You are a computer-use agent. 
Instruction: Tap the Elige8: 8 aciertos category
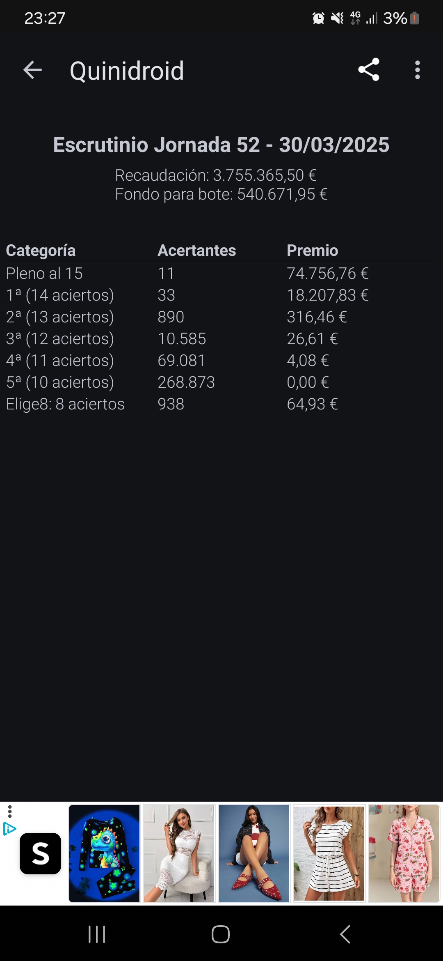(65, 404)
